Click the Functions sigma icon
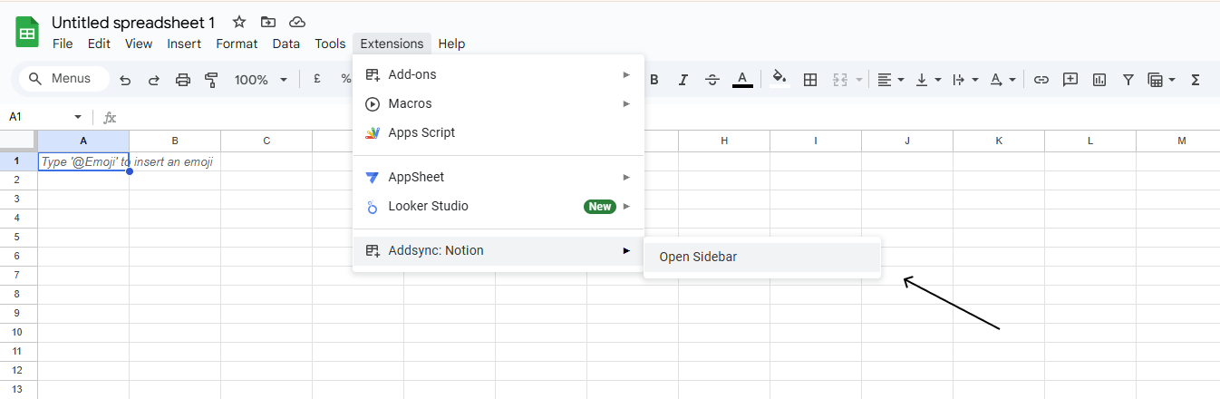Viewport: 1220px width, 399px height. click(1195, 80)
